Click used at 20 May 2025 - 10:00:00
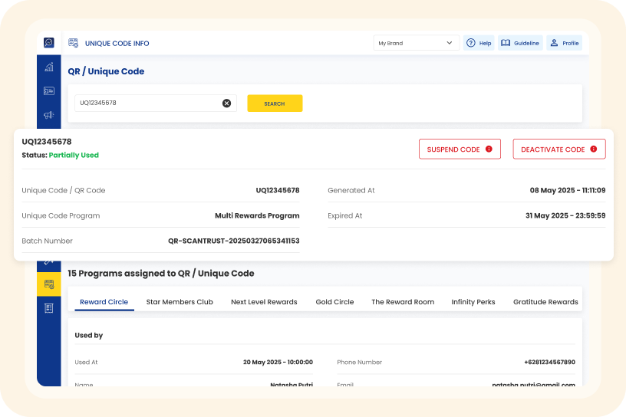The height and width of the screenshot is (417, 626). click(x=278, y=363)
